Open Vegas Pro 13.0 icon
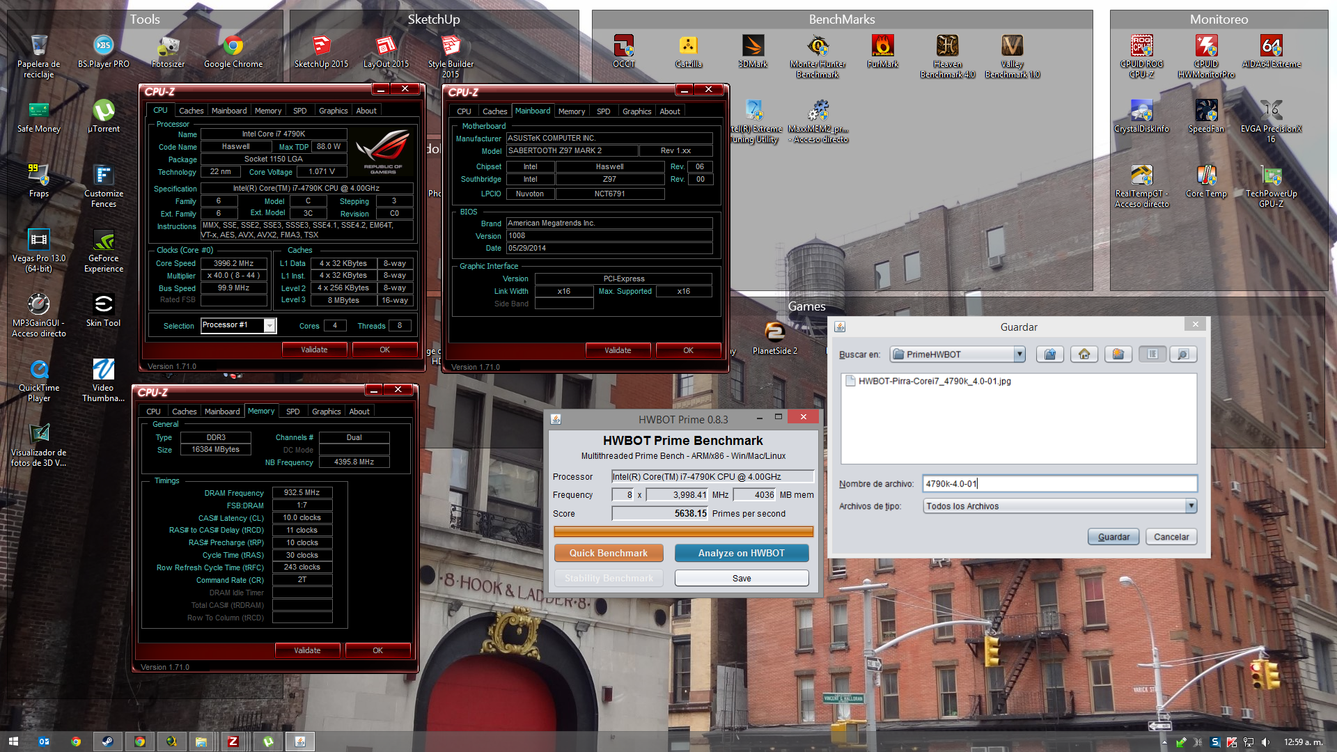This screenshot has width=1337, height=752. pyautogui.click(x=39, y=251)
